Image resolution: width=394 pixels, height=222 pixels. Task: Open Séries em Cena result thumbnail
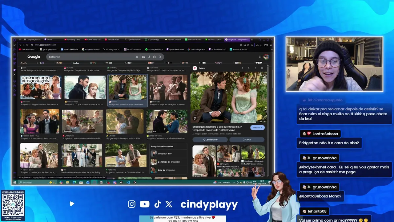coord(167,121)
